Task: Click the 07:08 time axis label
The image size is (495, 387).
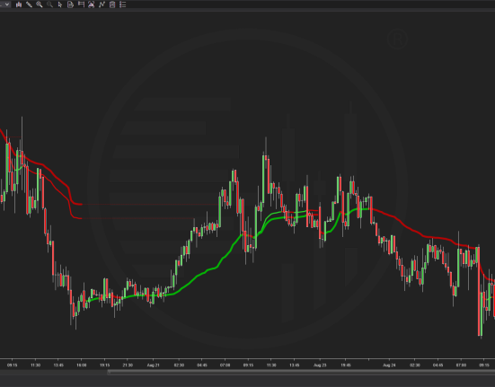Action: click(x=225, y=365)
